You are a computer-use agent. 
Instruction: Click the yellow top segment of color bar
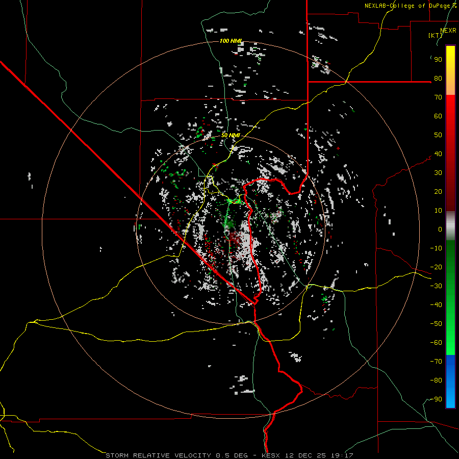tap(450, 70)
